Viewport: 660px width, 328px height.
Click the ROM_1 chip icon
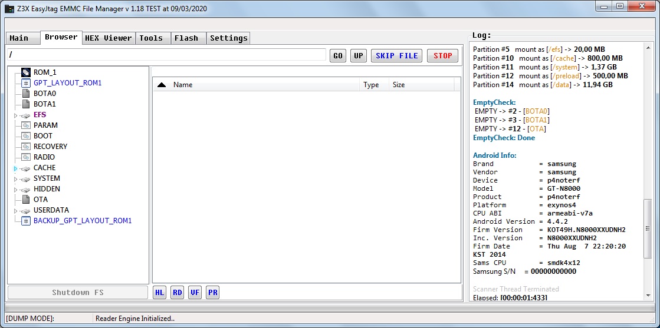(25, 72)
